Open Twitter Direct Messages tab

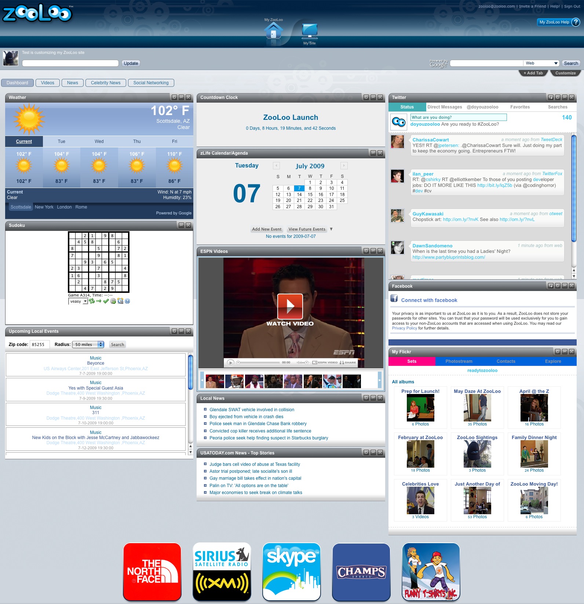pos(445,107)
